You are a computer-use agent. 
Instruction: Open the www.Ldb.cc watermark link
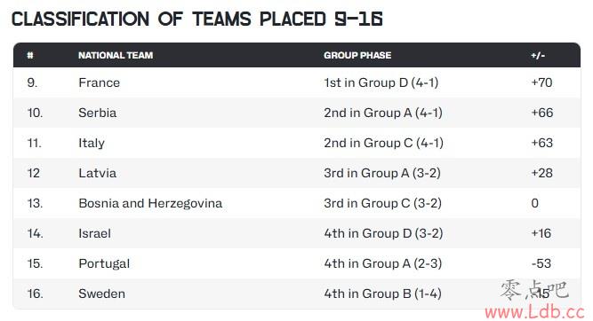(x=534, y=312)
